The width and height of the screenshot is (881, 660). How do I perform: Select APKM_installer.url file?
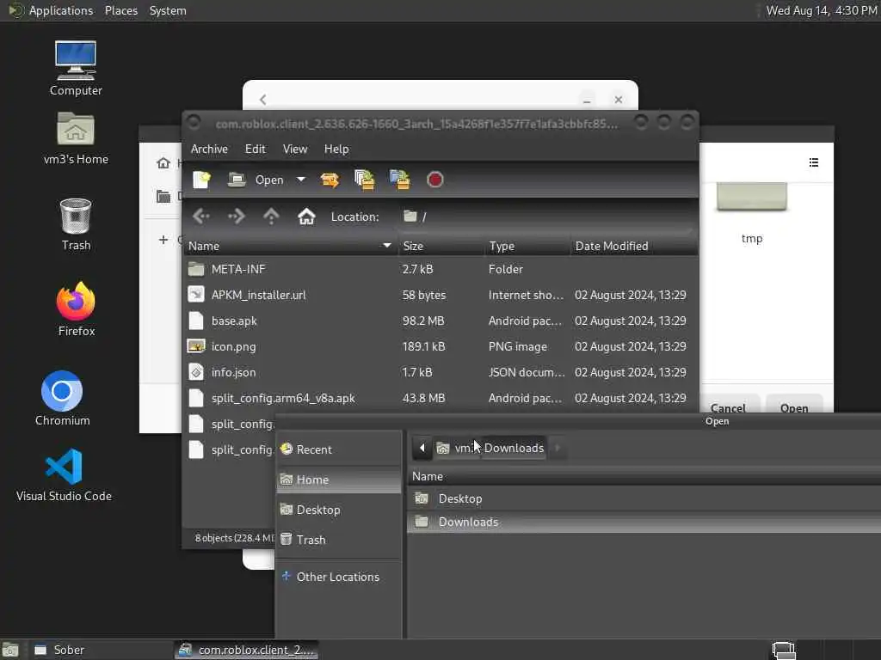(x=441, y=295)
